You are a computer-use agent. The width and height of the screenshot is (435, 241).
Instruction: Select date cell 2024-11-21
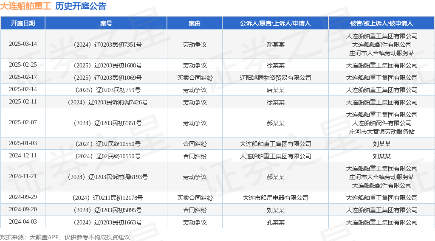pos(23,177)
